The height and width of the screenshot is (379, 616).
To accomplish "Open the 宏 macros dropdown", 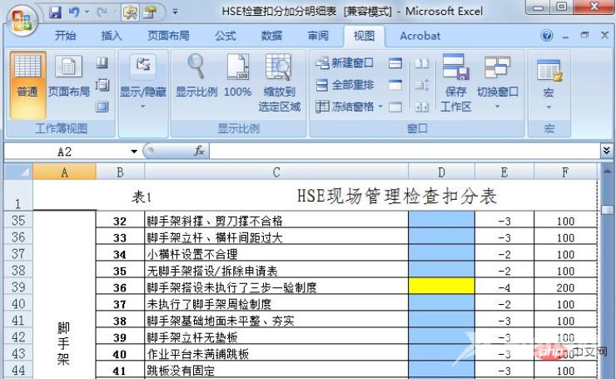I will coord(549,83).
